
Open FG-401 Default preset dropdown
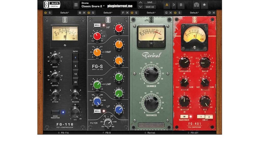click(194, 13)
